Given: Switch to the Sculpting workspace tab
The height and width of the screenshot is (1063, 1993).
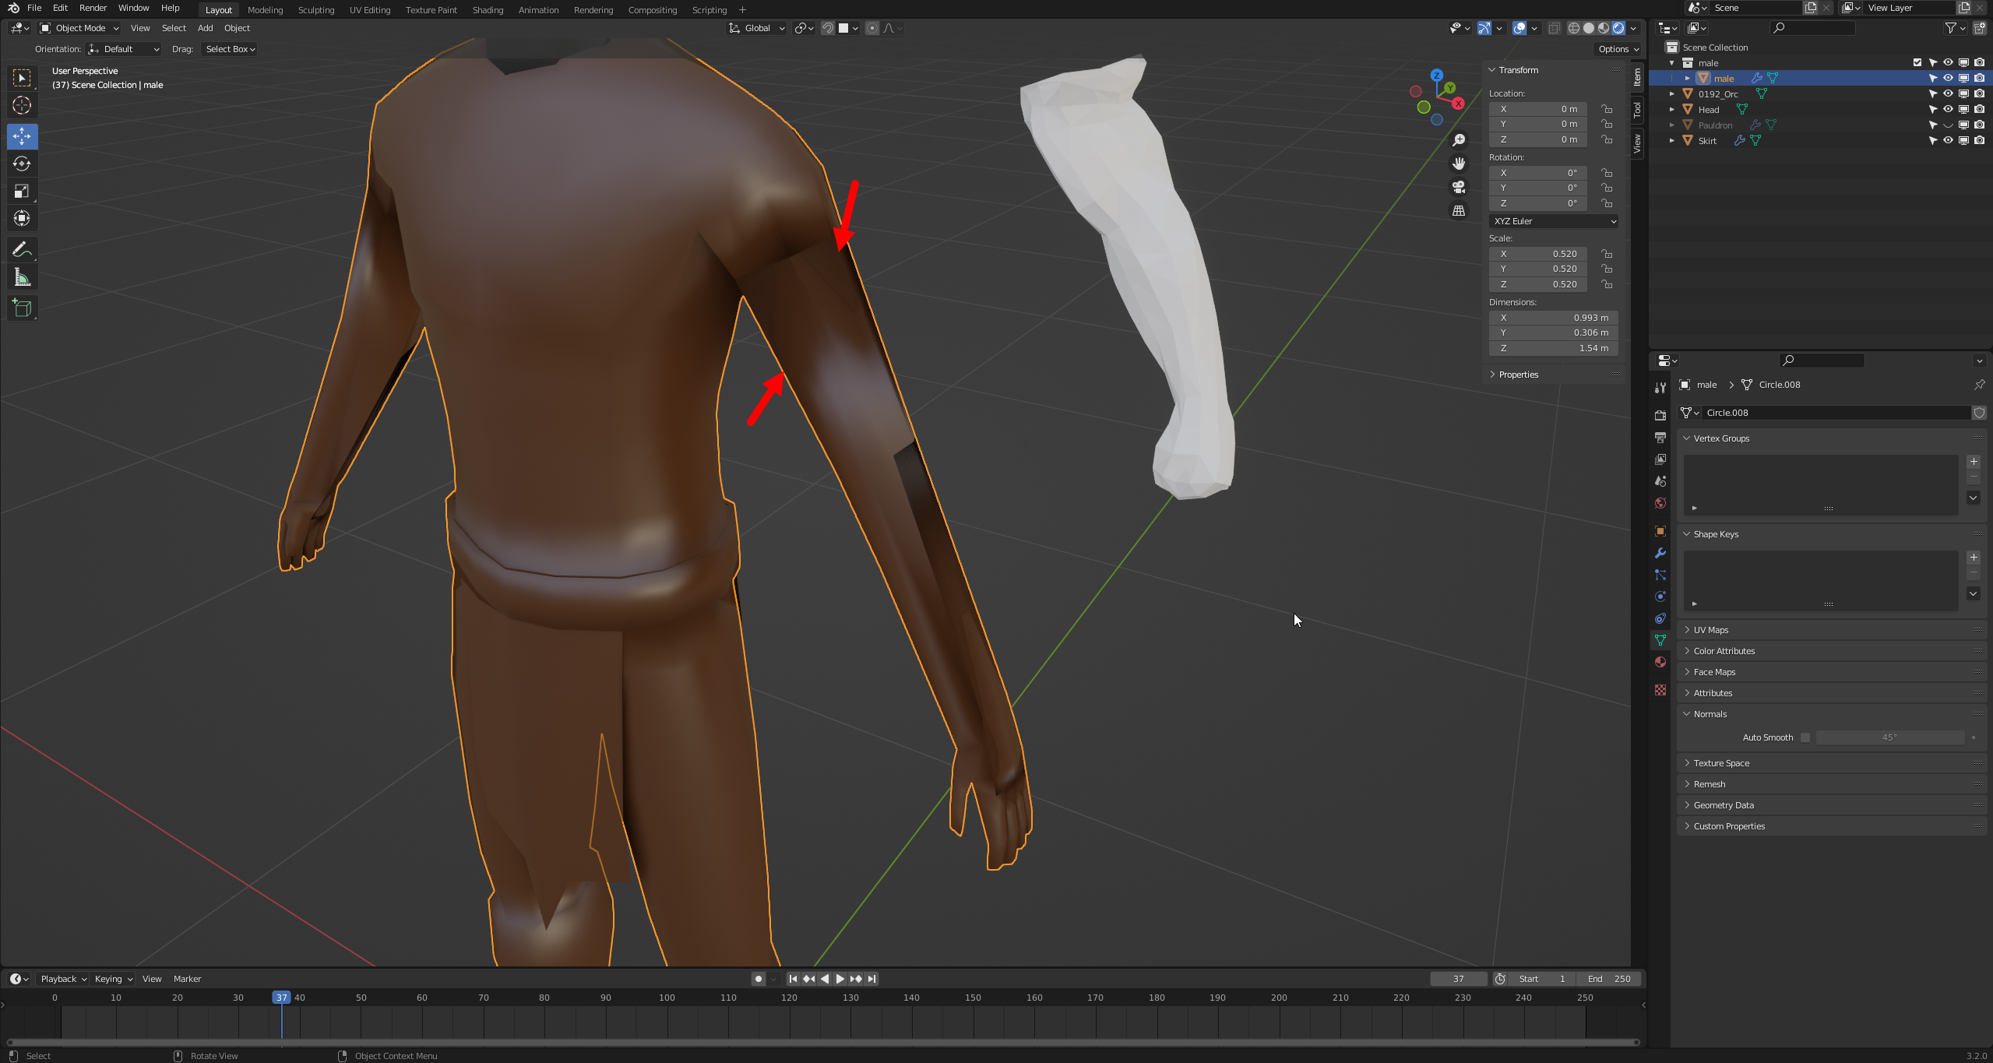Looking at the screenshot, I should (315, 10).
